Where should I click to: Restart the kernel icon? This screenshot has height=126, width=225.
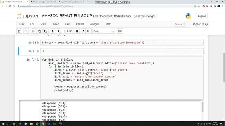tap(83, 31)
